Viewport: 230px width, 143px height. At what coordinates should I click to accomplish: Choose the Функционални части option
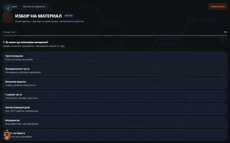[115, 70]
